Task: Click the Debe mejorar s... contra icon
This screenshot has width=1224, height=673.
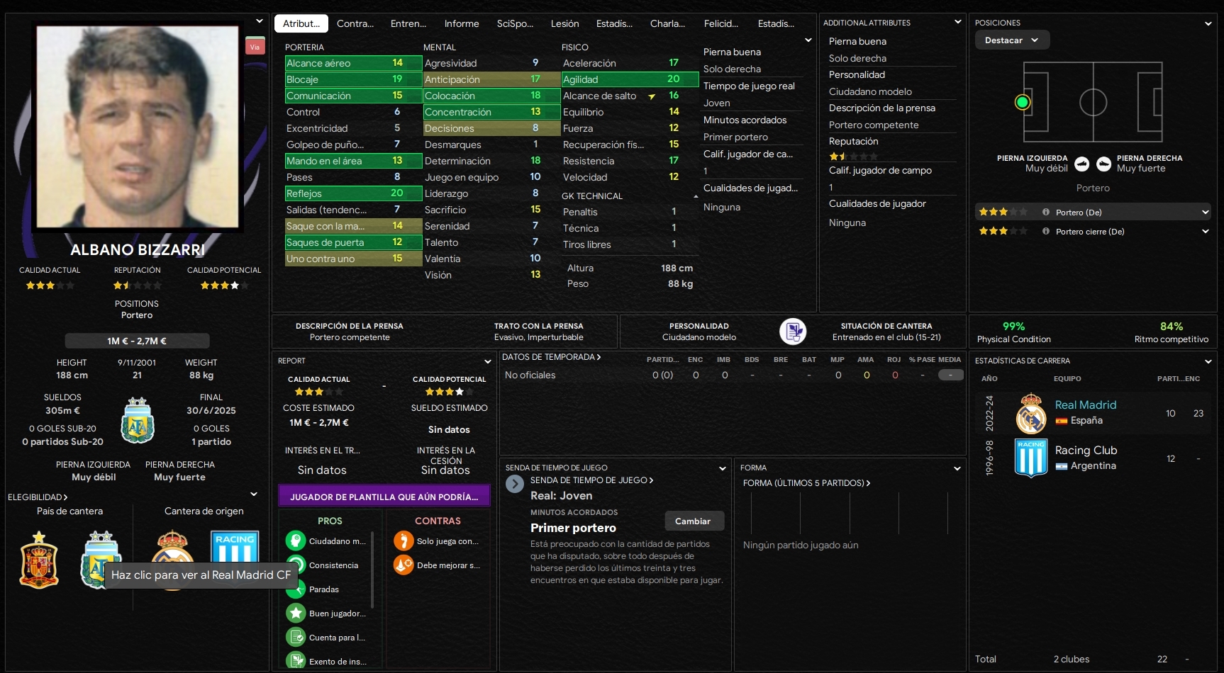Action: pyautogui.click(x=404, y=565)
